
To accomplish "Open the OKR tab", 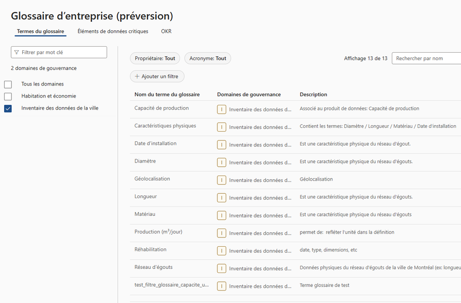I will pos(166,31).
